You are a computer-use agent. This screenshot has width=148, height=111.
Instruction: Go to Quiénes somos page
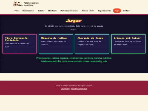tap(28, 11)
